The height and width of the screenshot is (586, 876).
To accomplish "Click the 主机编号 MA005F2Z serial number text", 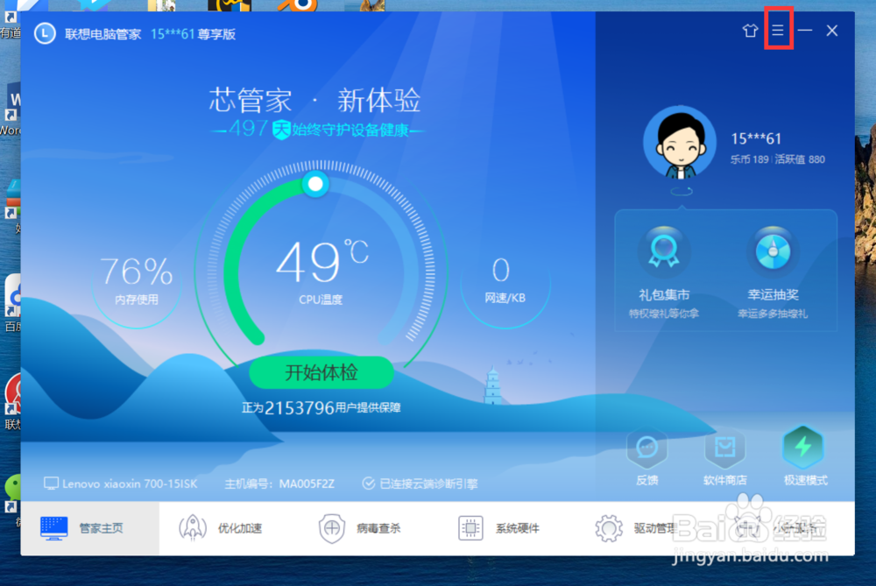I will coord(279,484).
